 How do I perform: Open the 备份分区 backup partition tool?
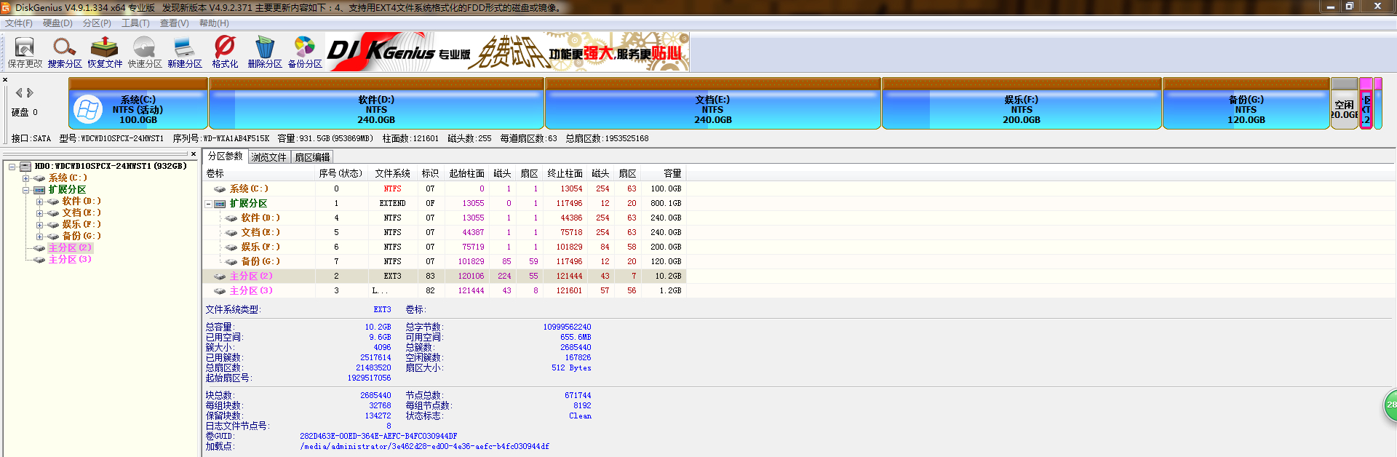305,52
